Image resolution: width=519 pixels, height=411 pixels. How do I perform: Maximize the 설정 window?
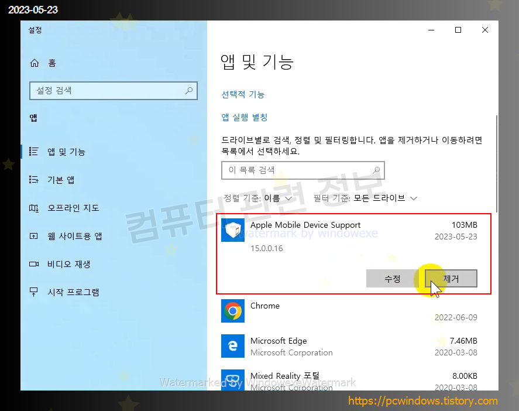[x=458, y=30]
